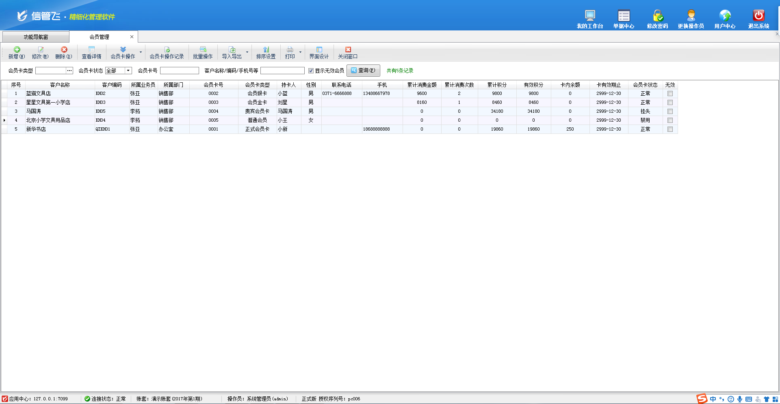Tick the 无效 checkbox for 新华书店 row

(x=670, y=129)
